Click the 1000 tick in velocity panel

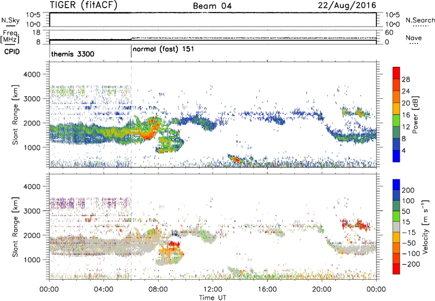32,260
